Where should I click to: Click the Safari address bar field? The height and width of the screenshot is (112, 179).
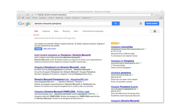(94, 15)
